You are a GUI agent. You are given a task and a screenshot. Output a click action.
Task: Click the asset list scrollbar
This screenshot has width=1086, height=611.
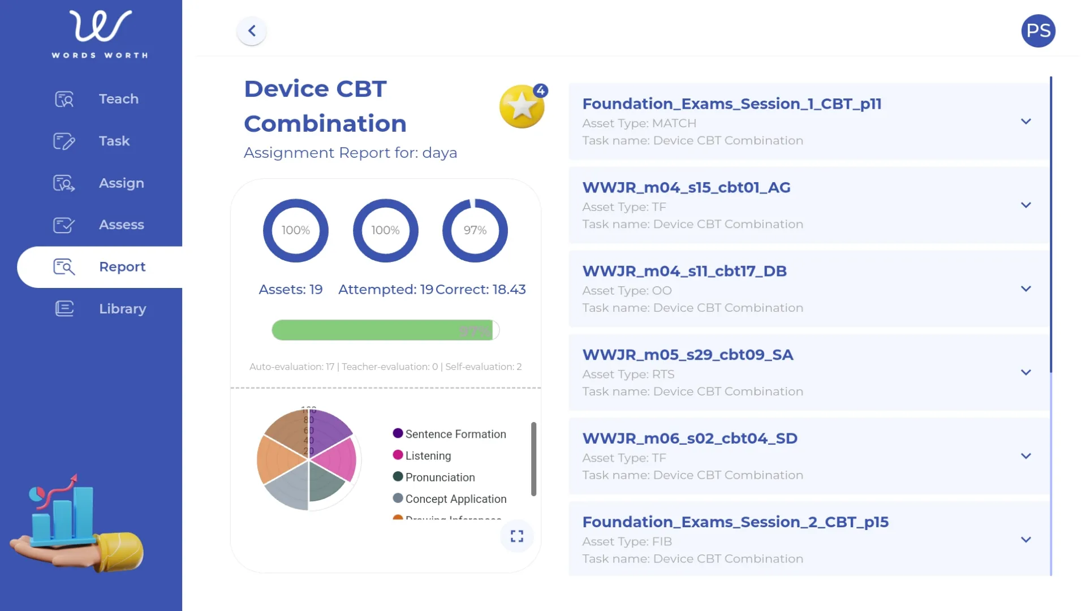(x=1051, y=225)
